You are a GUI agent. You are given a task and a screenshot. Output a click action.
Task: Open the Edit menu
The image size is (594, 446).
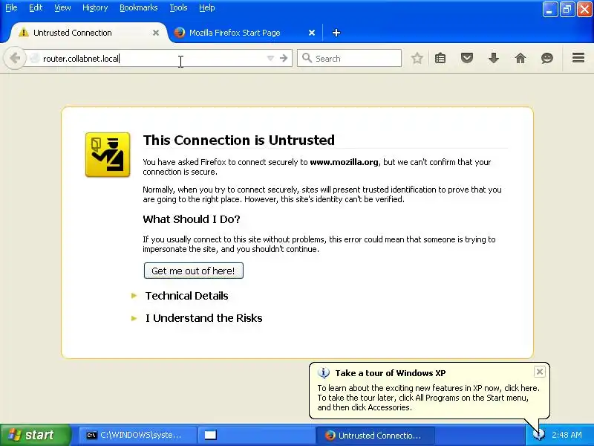coord(36,7)
